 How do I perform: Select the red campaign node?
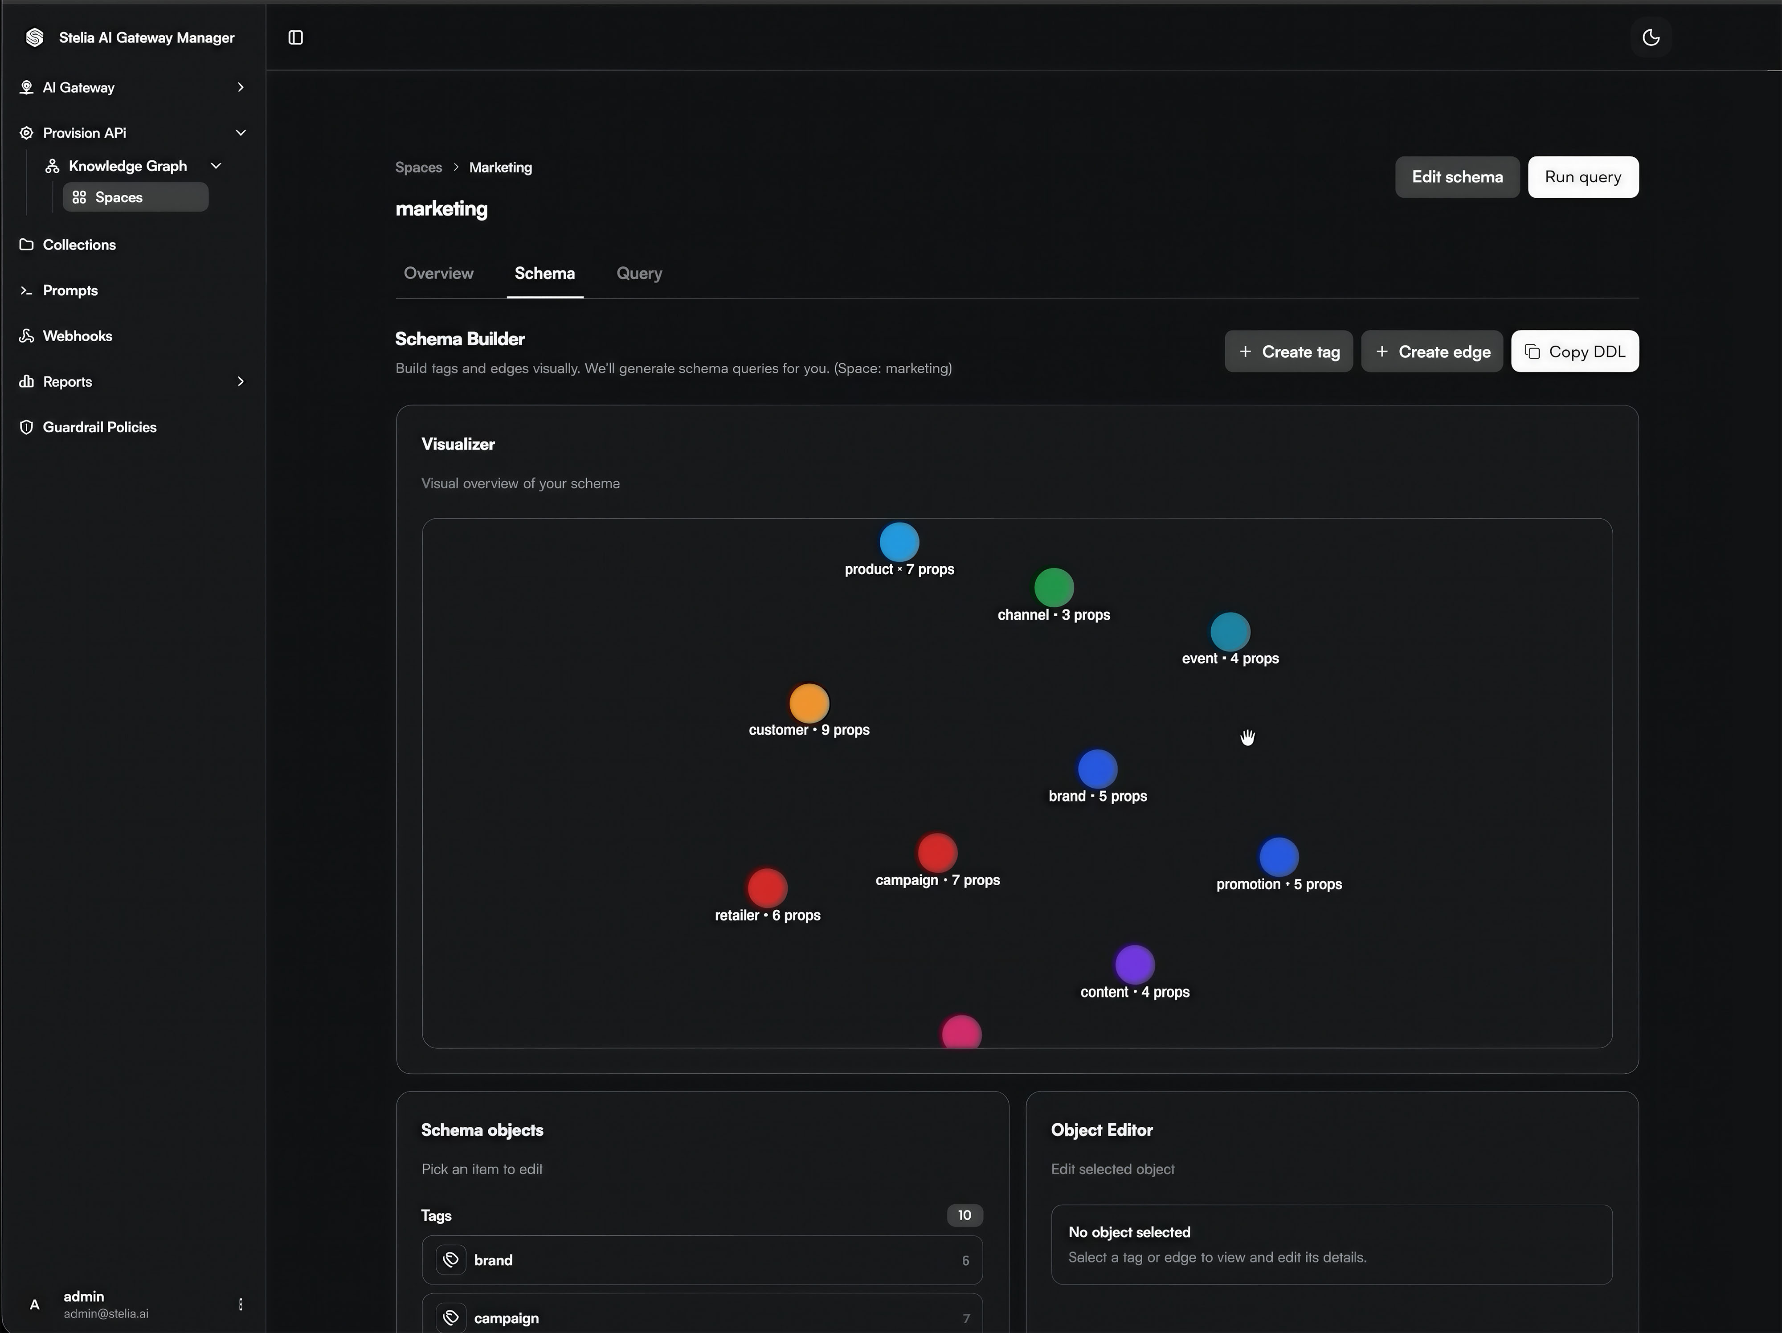click(937, 853)
